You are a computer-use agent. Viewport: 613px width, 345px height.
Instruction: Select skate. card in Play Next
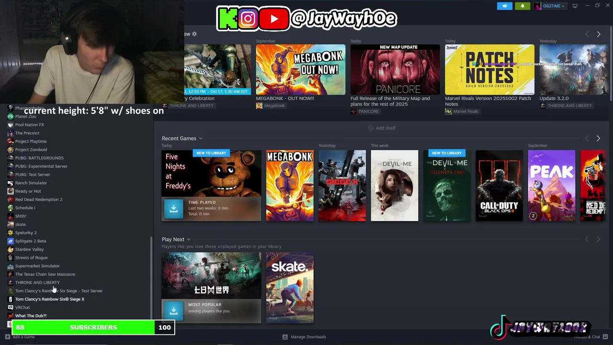click(x=290, y=288)
